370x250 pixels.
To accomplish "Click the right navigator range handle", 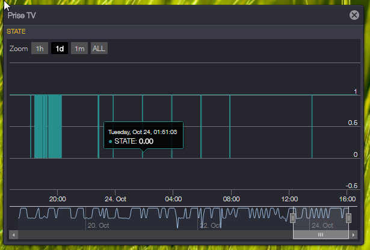I will [348, 218].
